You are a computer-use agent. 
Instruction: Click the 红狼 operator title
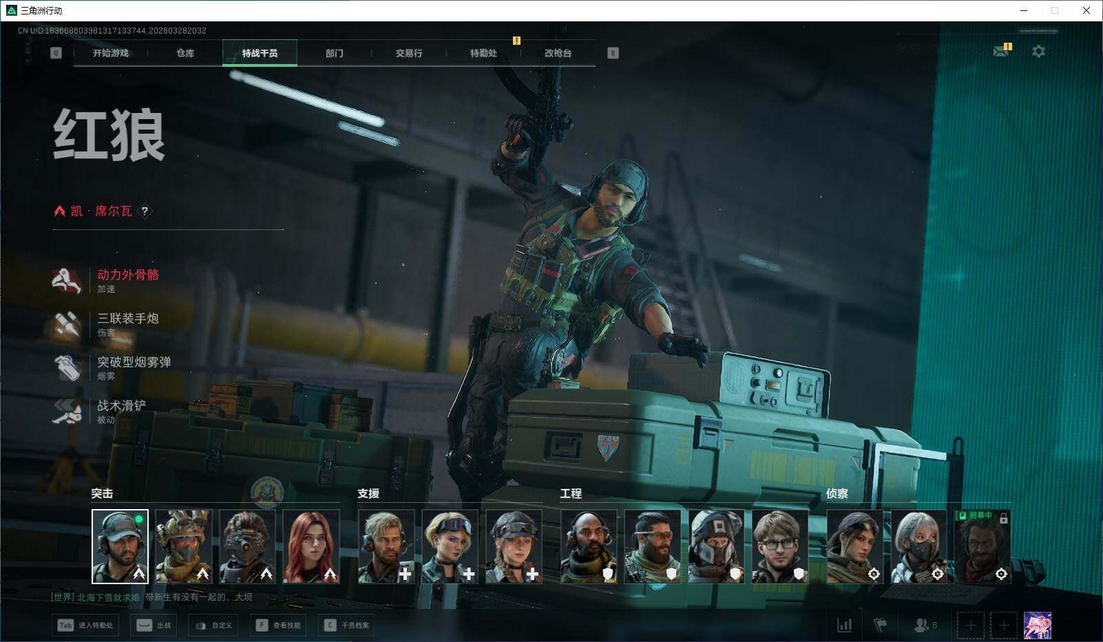(x=109, y=135)
